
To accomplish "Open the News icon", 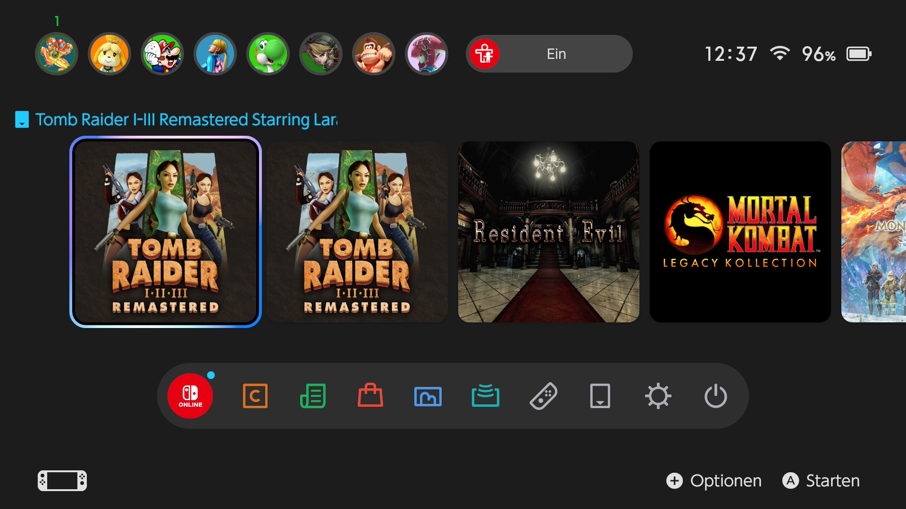I will 313,396.
